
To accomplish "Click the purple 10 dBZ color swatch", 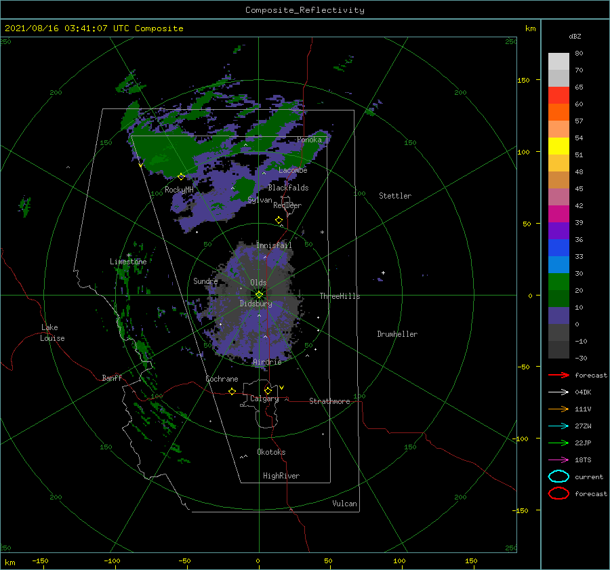I will click(558, 315).
